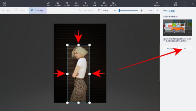Select the ブラシ (Brushes) tool

48,4
